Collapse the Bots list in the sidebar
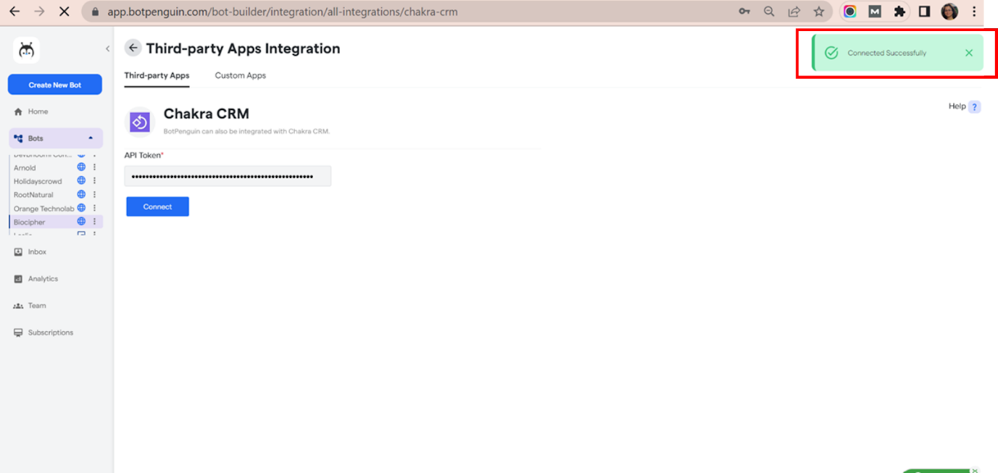This screenshot has width=998, height=473. coord(90,138)
